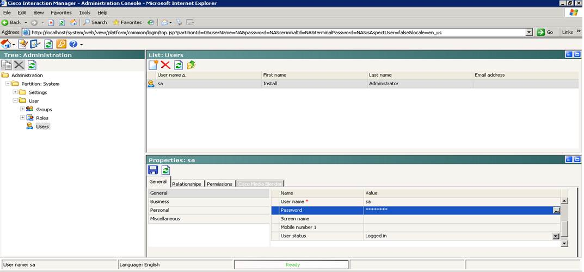Image resolution: width=584 pixels, height=272 pixels.
Task: Click inside the Address URL field
Action: click(274, 33)
